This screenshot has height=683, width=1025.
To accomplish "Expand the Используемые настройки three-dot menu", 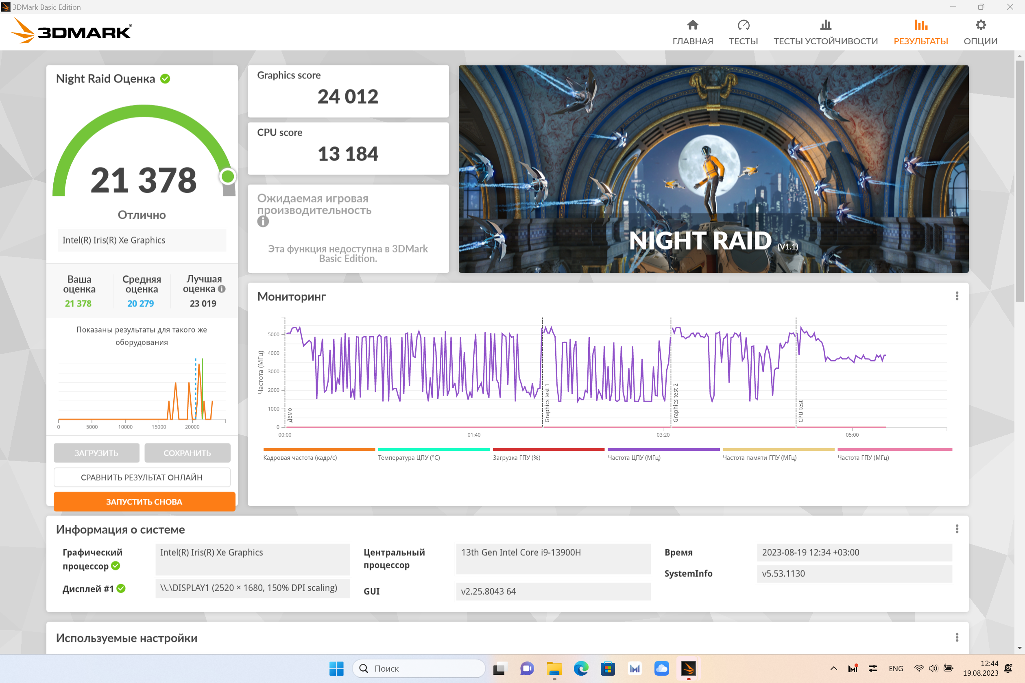I will tap(957, 638).
